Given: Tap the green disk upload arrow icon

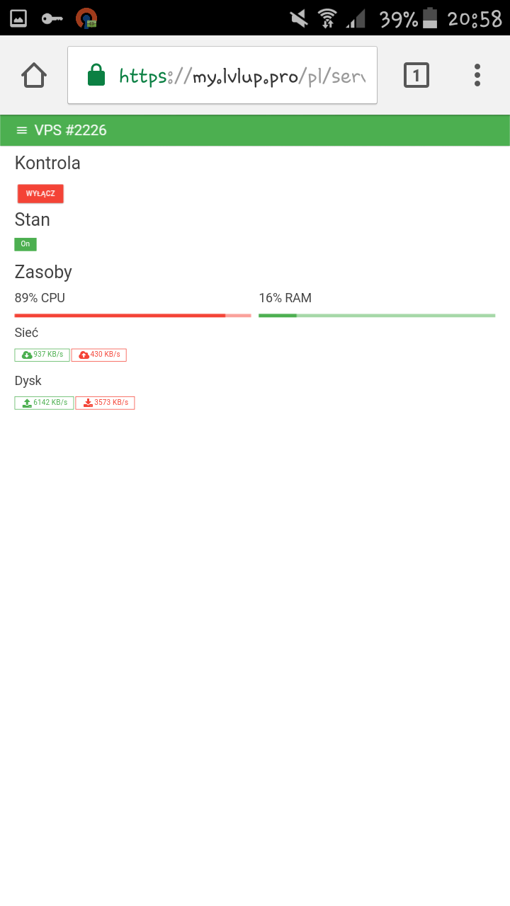Looking at the screenshot, I should [x=27, y=403].
